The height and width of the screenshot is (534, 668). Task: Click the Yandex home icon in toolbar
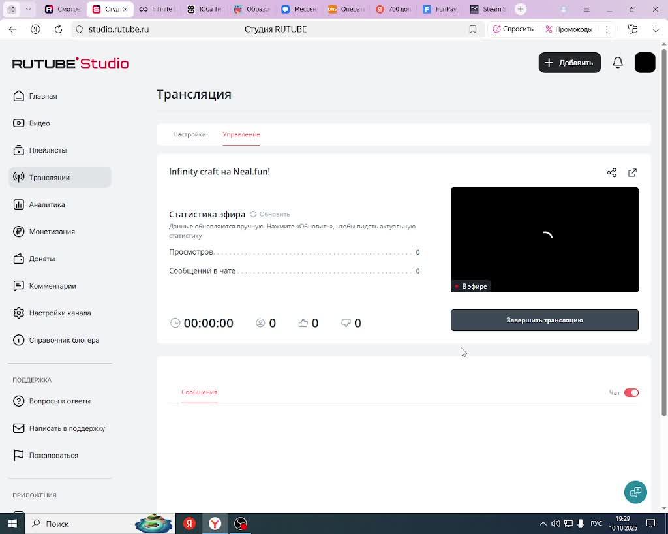(x=35, y=29)
